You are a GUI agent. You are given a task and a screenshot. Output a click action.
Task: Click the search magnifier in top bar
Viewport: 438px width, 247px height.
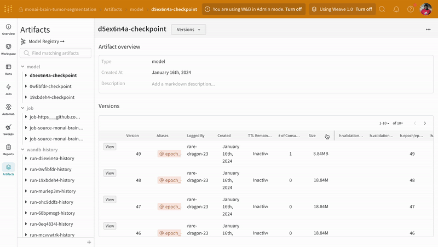pyautogui.click(x=382, y=9)
